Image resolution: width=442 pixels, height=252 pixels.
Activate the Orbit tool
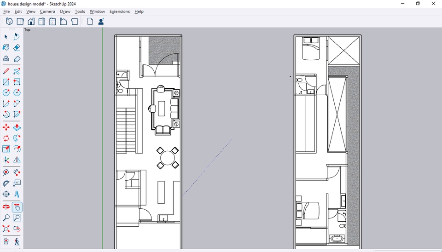tap(6, 207)
